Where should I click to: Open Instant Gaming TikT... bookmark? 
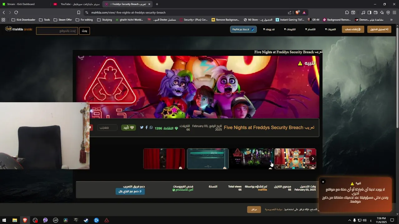(290, 20)
